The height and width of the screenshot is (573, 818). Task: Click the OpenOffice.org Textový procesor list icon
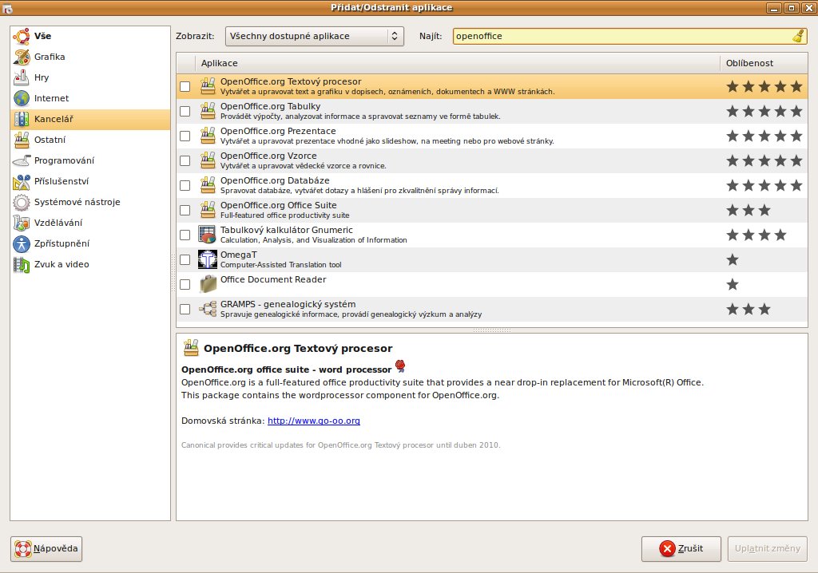[x=208, y=86]
